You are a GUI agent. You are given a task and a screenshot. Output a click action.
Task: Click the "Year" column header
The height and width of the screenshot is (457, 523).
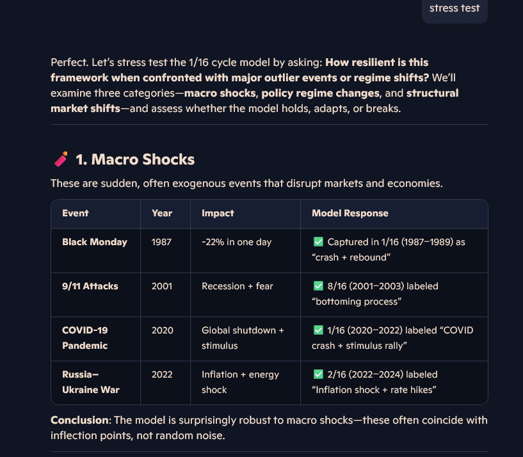point(162,213)
